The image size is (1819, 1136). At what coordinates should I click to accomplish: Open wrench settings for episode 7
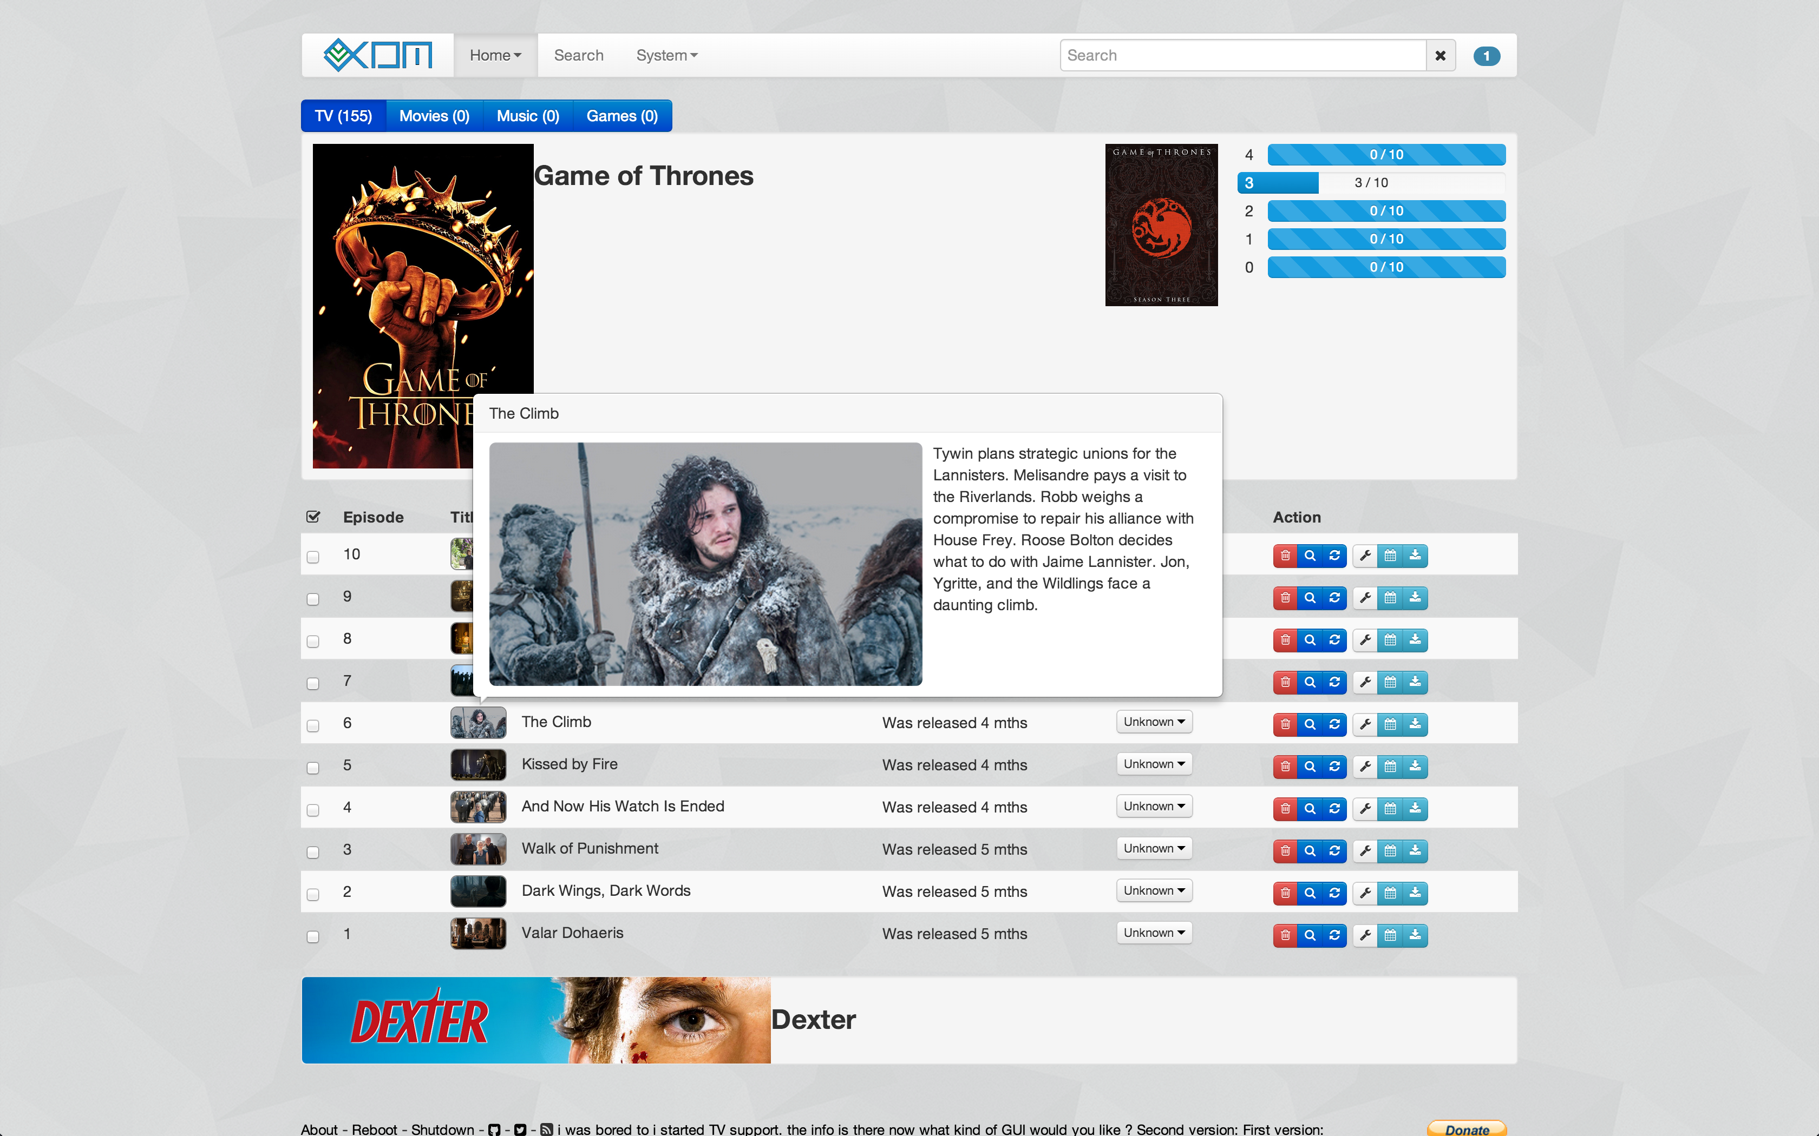1365,682
